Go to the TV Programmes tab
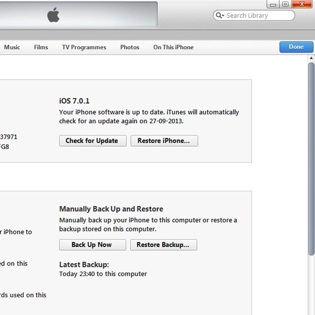This screenshot has width=315, height=315. 84,47
